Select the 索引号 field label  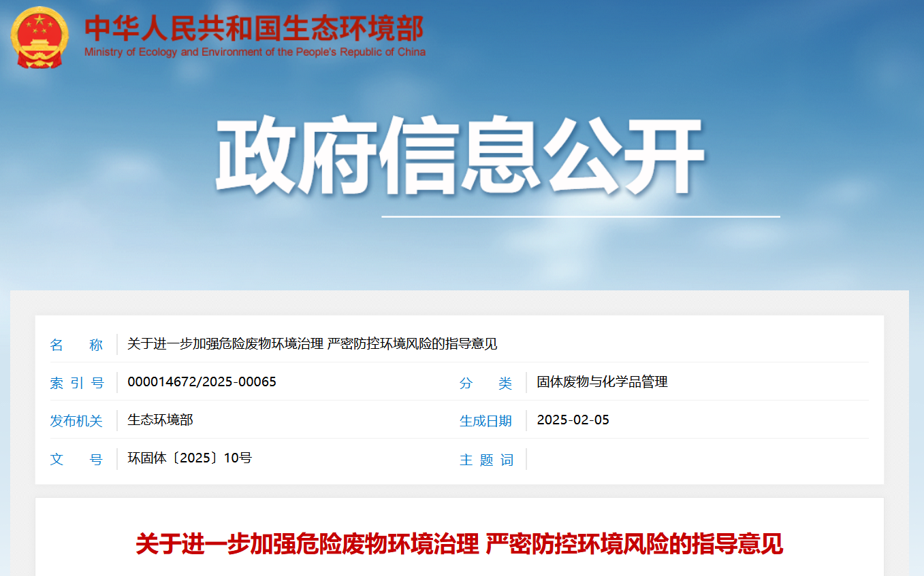tap(76, 383)
